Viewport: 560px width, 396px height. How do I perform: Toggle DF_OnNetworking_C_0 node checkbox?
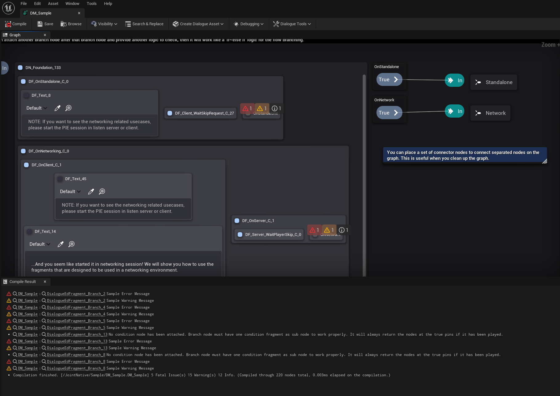pos(23,151)
